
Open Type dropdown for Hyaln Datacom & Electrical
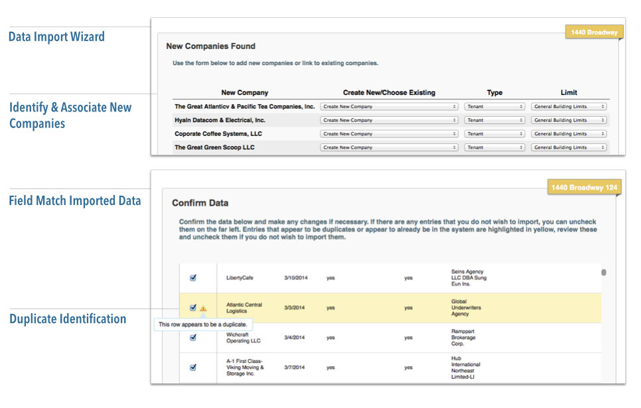pos(494,120)
